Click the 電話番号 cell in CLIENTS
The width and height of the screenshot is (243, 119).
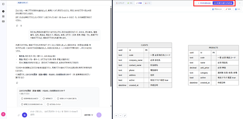[x=161, y=70]
